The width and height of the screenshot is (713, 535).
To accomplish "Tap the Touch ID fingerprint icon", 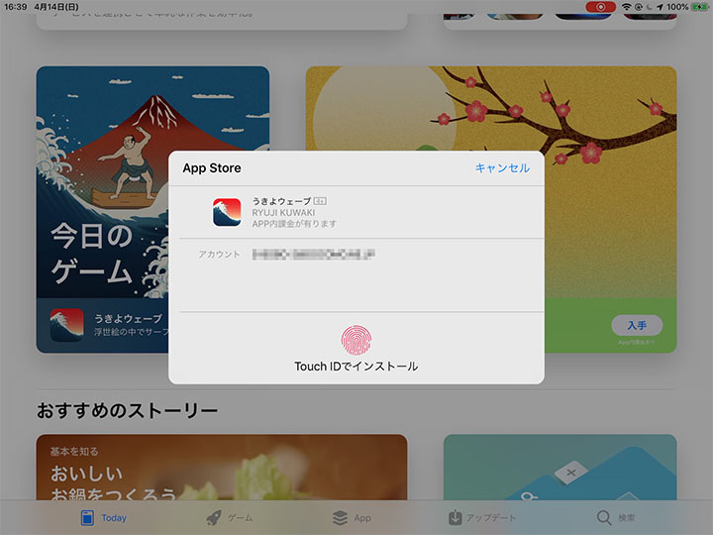I will pos(356,340).
